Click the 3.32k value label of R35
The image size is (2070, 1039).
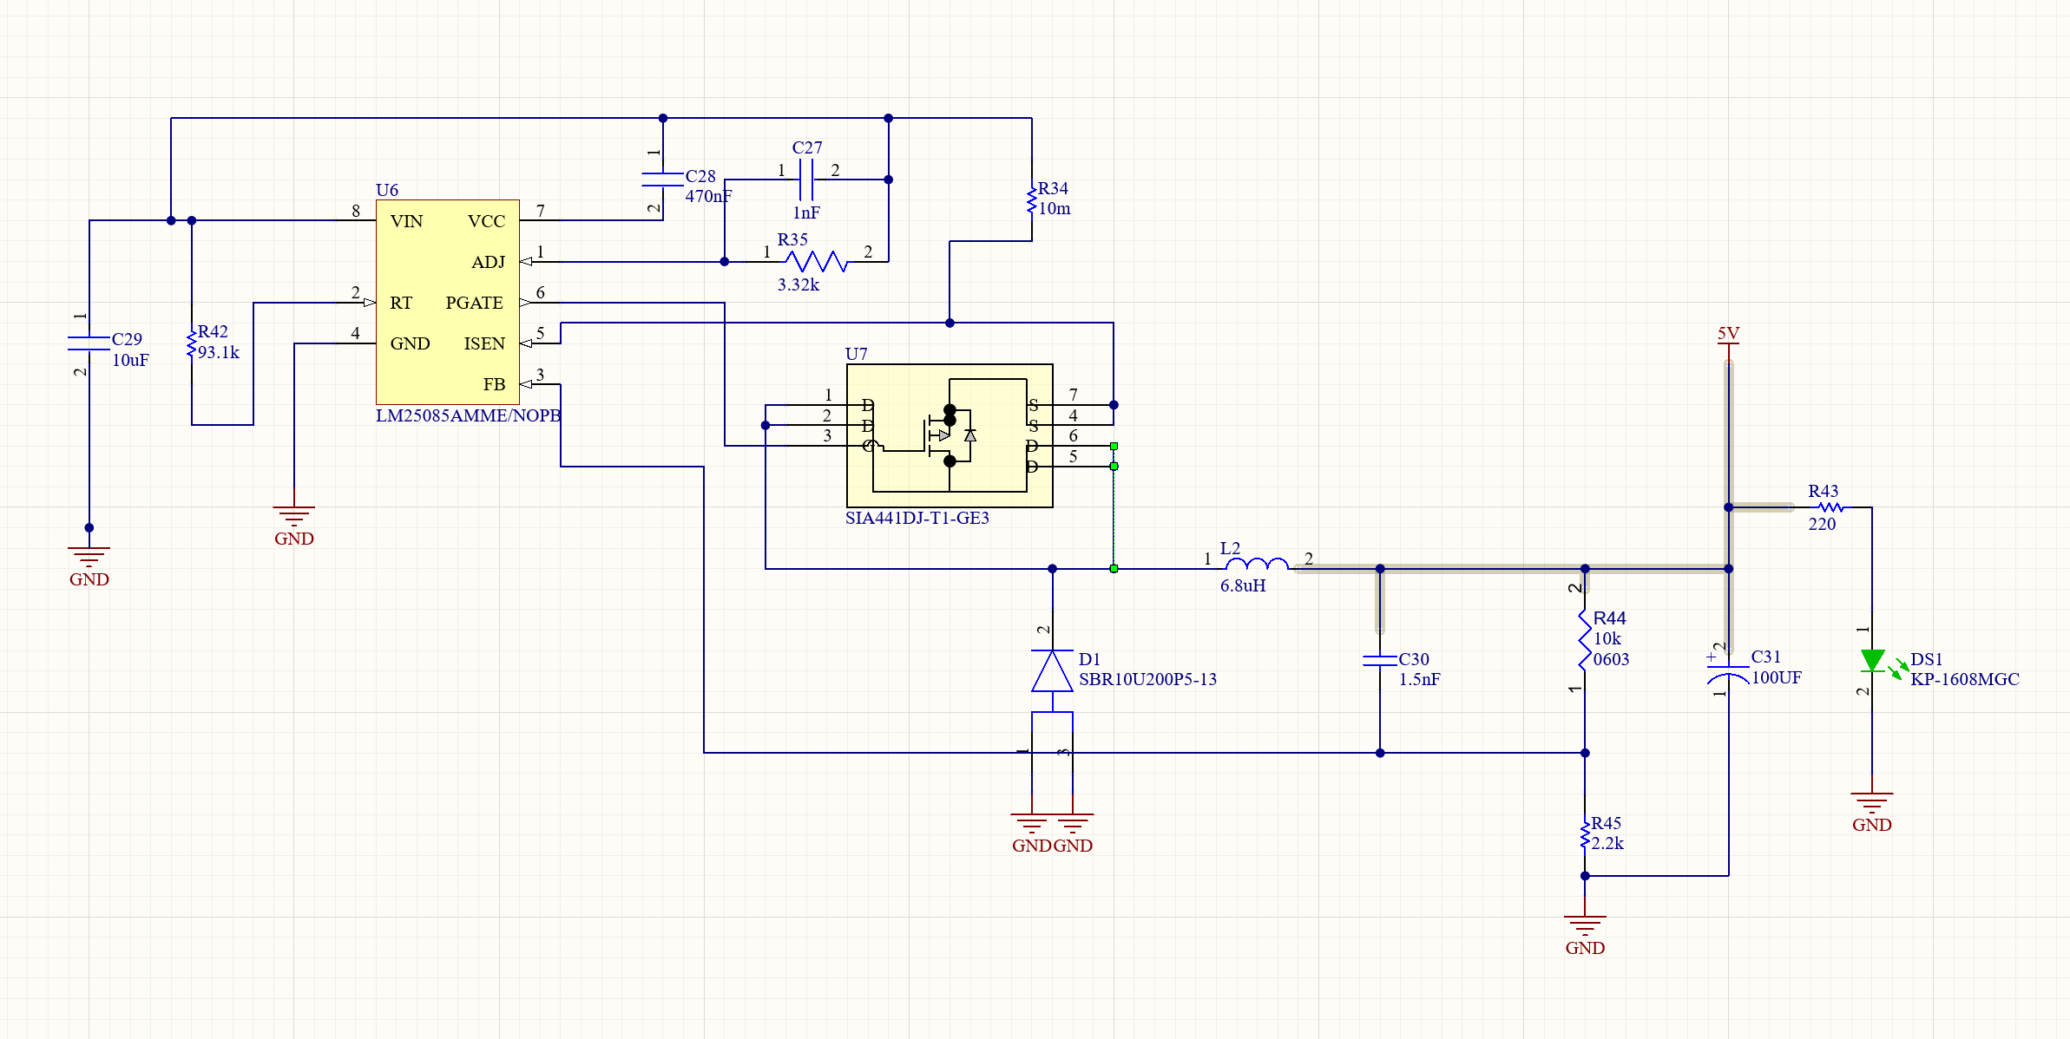coord(800,285)
